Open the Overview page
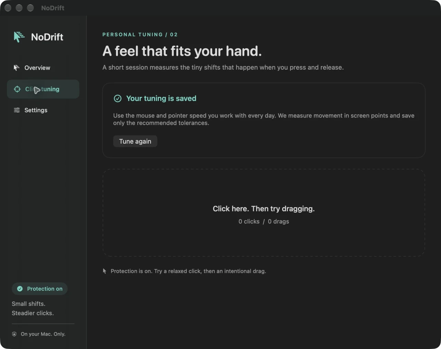Viewport: 441px width, 349px height. tap(43, 68)
